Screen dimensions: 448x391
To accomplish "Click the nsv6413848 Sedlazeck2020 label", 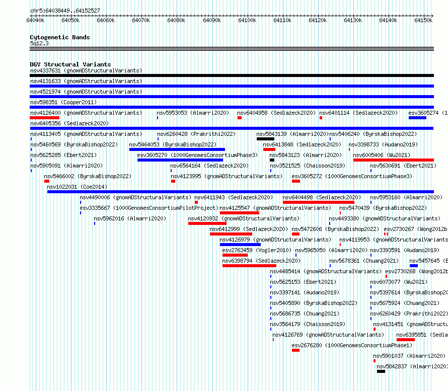I will [x=303, y=144].
